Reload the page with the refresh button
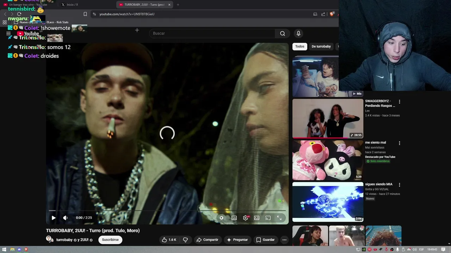Screen dimensions: 451x253 click(19, 14)
